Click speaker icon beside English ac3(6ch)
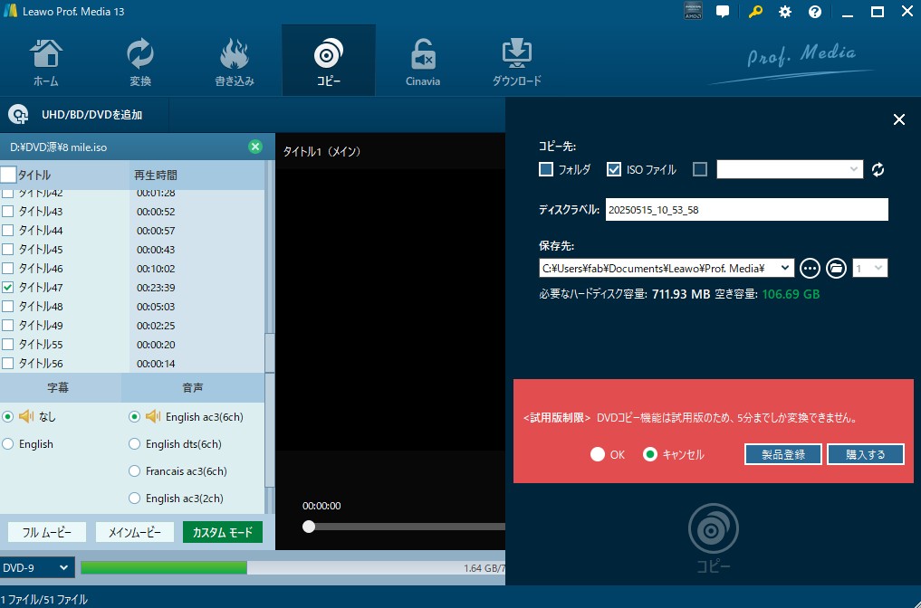Viewport: 921px width, 608px height. [153, 417]
